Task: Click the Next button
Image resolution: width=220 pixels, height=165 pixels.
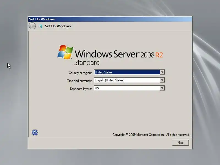Action: coord(181,143)
